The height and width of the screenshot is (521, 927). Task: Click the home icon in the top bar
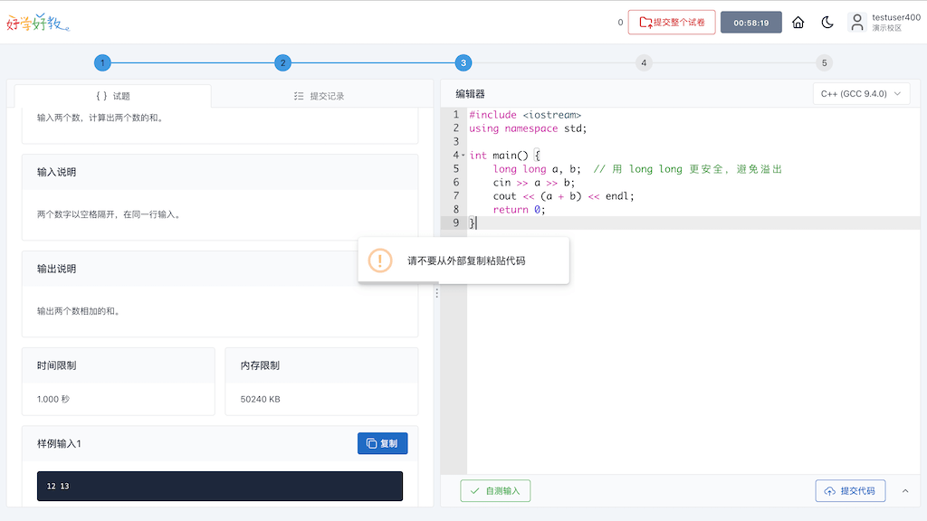[x=798, y=22]
